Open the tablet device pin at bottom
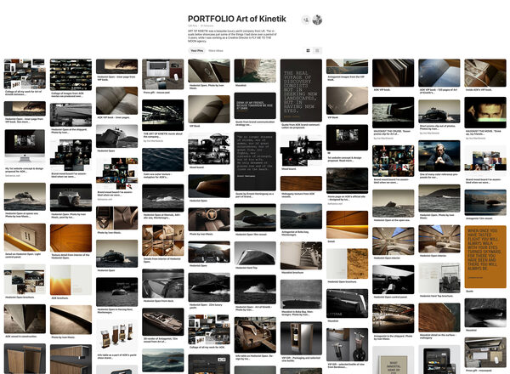 pyautogui.click(x=439, y=360)
